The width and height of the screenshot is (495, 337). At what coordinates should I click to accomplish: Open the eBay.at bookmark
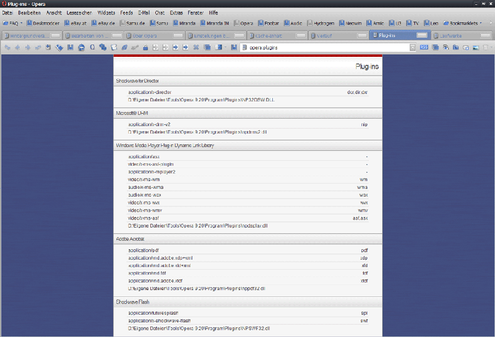coord(75,23)
